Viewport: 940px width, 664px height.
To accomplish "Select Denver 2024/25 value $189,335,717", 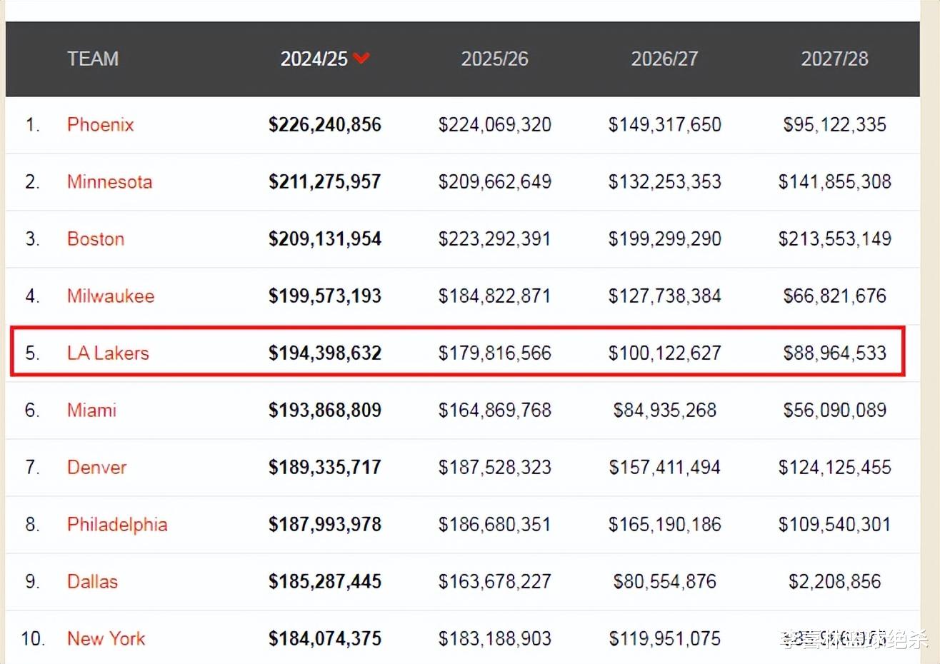I will 325,467.
